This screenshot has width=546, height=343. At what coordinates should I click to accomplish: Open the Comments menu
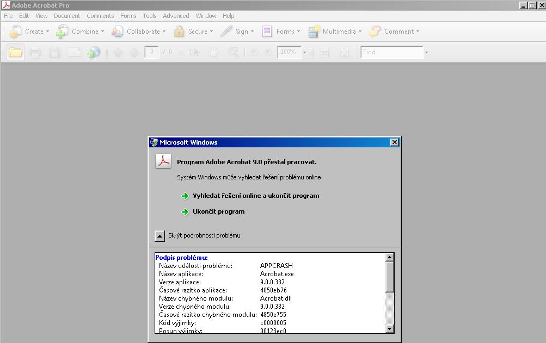point(100,16)
